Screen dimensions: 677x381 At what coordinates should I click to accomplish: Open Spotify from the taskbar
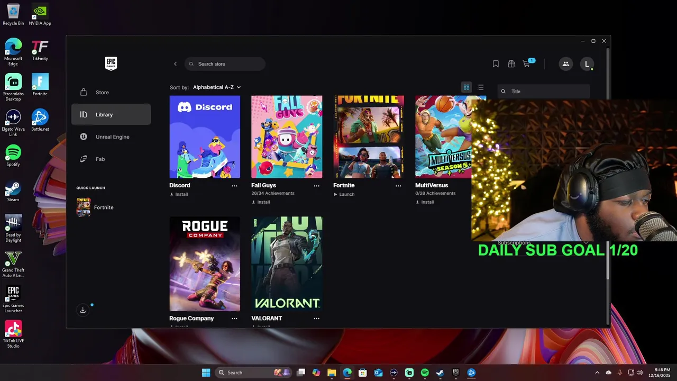(x=425, y=373)
